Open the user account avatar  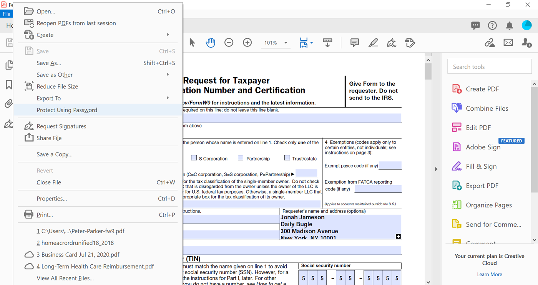pyautogui.click(x=526, y=25)
